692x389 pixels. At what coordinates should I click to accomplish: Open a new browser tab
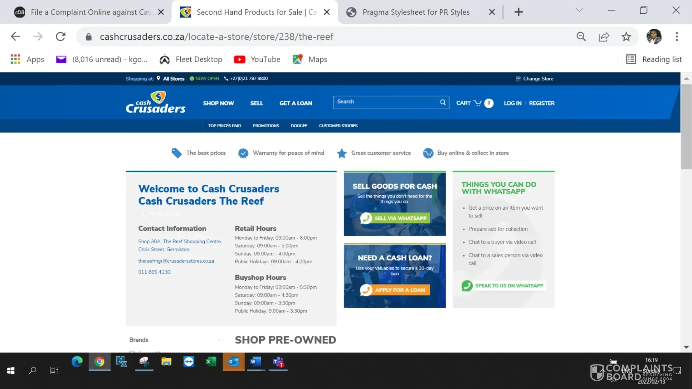point(518,12)
